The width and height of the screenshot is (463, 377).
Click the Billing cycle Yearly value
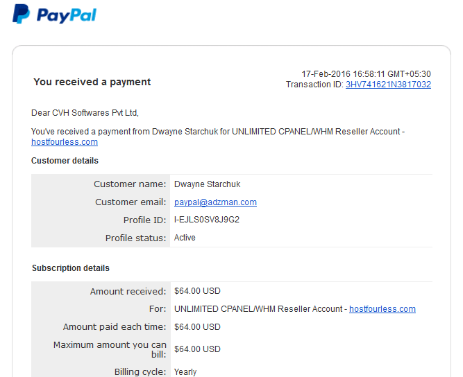pos(185,372)
